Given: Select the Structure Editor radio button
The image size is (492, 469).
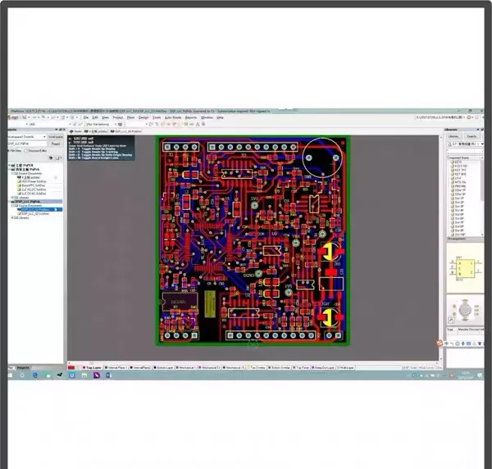Looking at the screenshot, I should coord(27,151).
